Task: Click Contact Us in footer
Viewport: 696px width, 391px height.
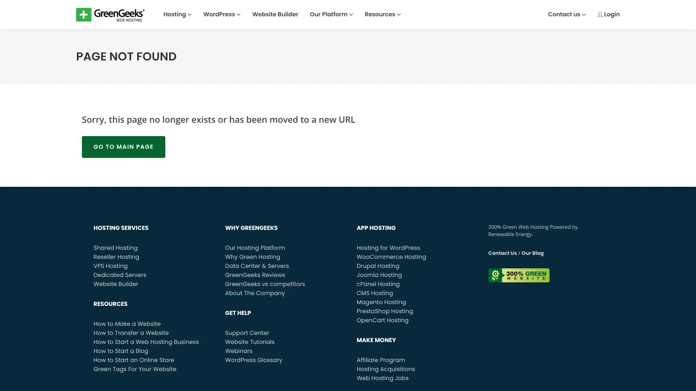Action: click(x=502, y=253)
